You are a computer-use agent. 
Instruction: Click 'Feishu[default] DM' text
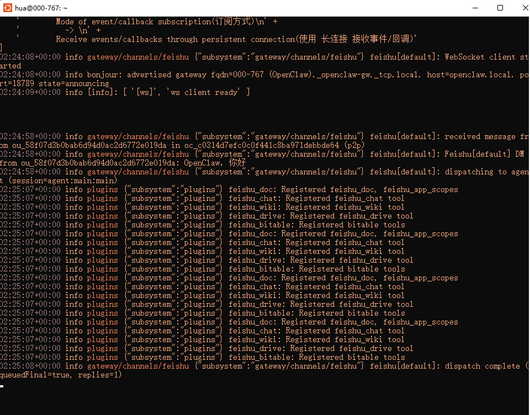pyautogui.click(x=484, y=154)
